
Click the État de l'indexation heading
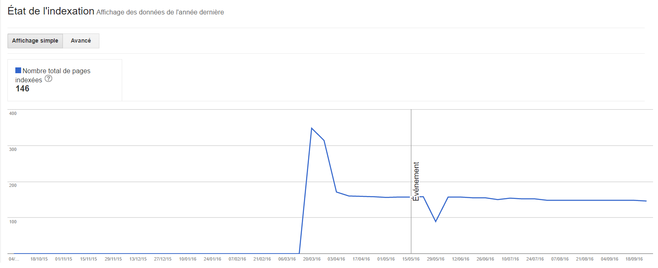pos(51,11)
